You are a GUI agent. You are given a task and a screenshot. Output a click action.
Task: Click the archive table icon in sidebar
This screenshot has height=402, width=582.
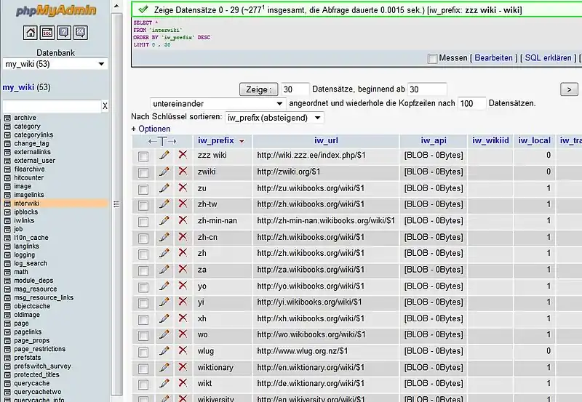point(7,118)
